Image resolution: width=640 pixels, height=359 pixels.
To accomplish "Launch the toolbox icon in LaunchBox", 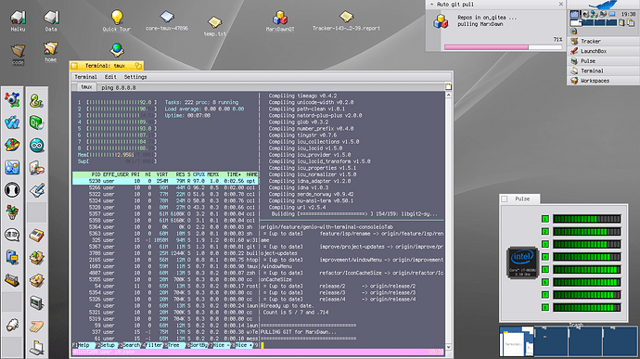I will click(x=12, y=280).
